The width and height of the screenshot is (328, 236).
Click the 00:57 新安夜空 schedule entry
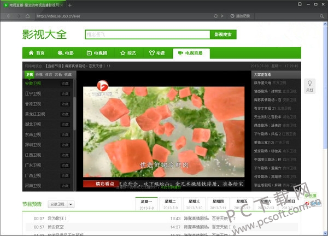(x=49, y=227)
